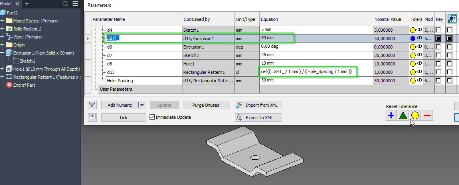
Task: Check the Key box for d8
Action: 438,64
